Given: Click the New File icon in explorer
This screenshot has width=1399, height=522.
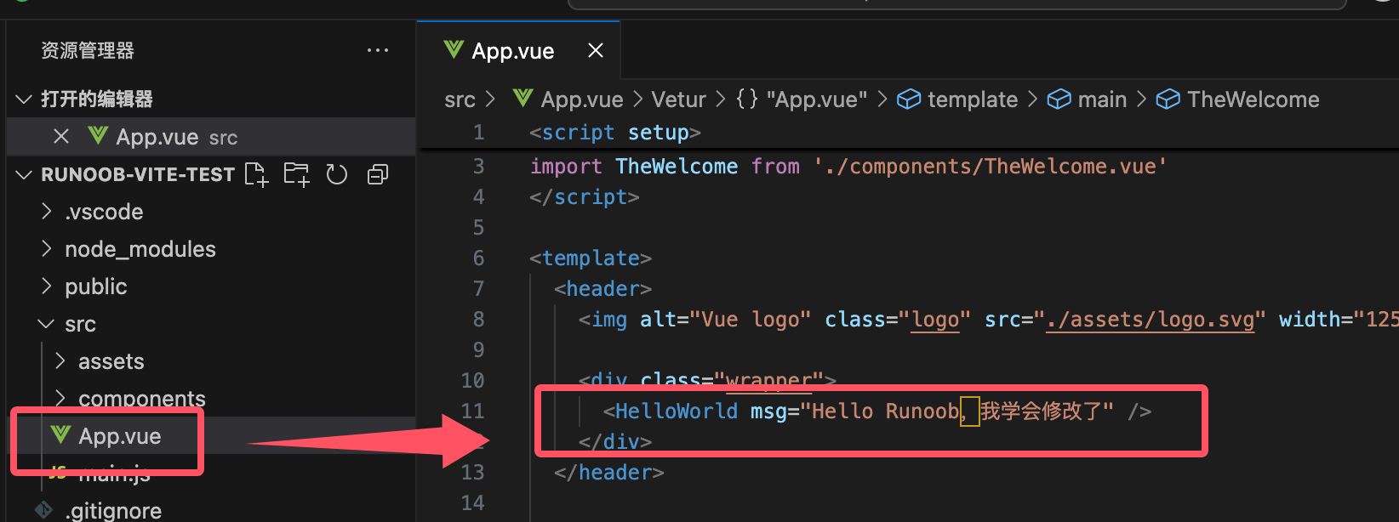Looking at the screenshot, I should [x=256, y=174].
